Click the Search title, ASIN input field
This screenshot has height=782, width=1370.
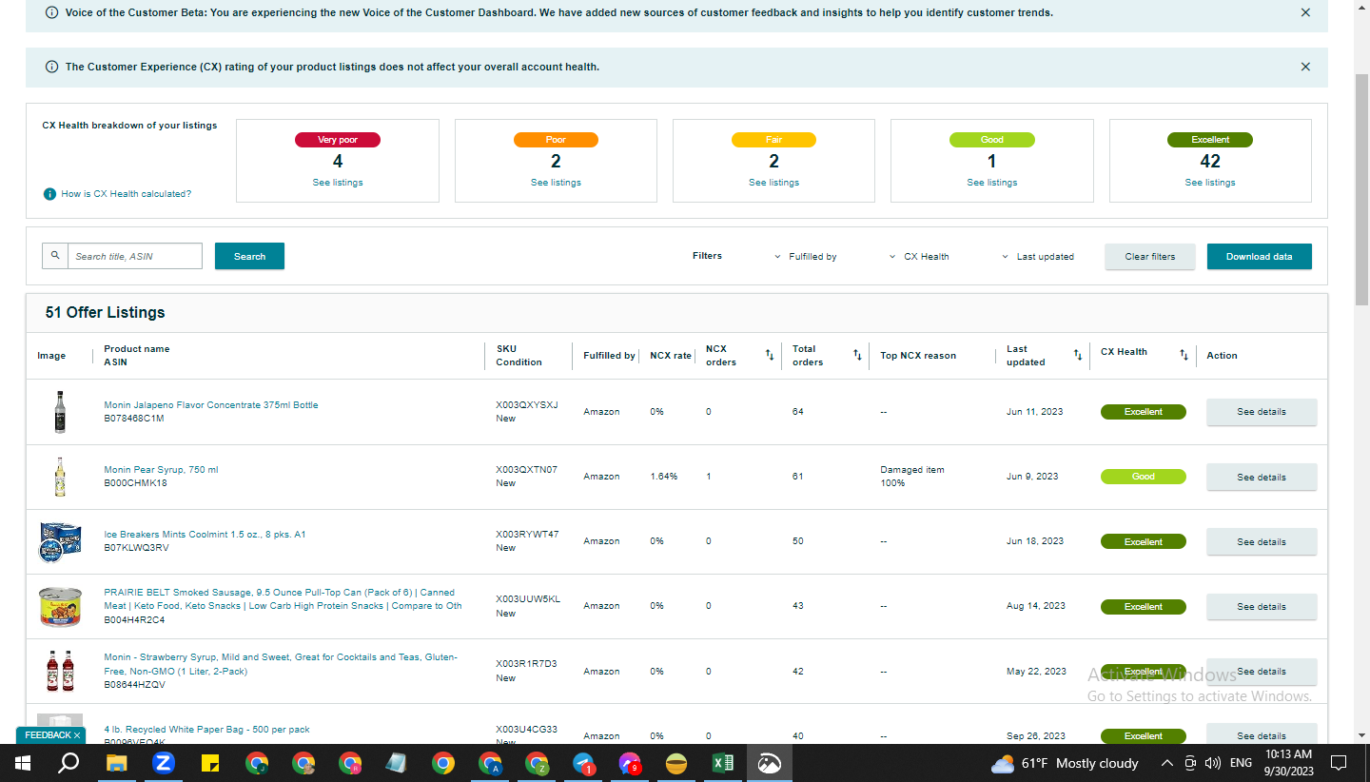tap(135, 256)
